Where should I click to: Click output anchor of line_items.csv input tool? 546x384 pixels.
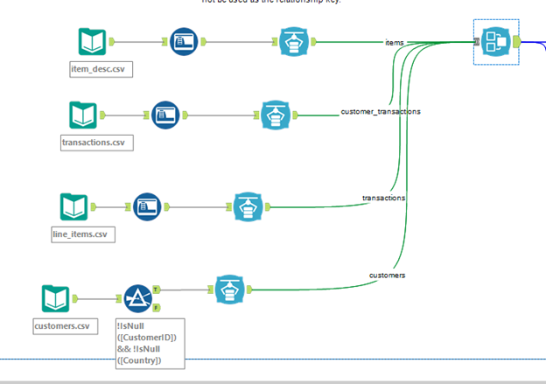click(94, 206)
